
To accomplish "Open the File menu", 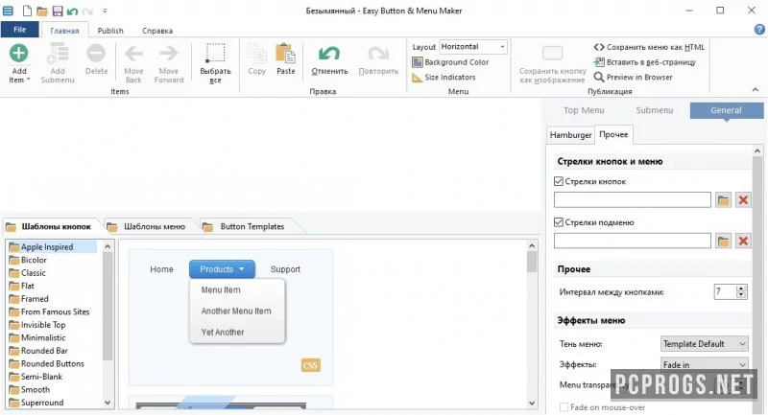I will coord(19,30).
